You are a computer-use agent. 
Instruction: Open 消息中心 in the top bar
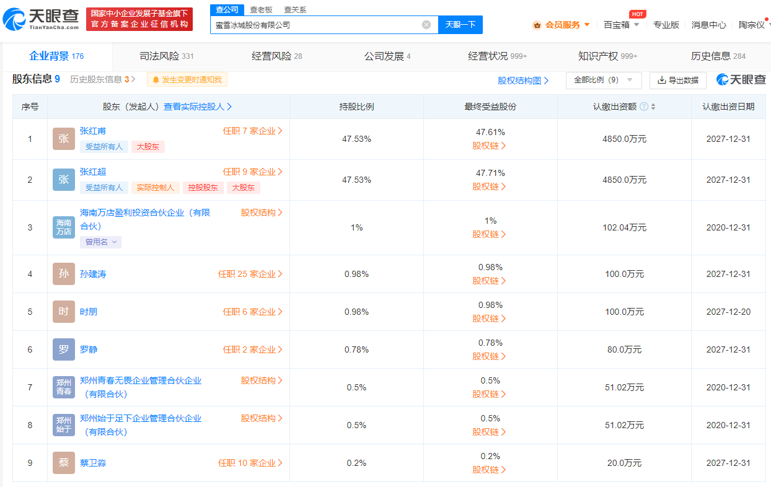pyautogui.click(x=709, y=25)
